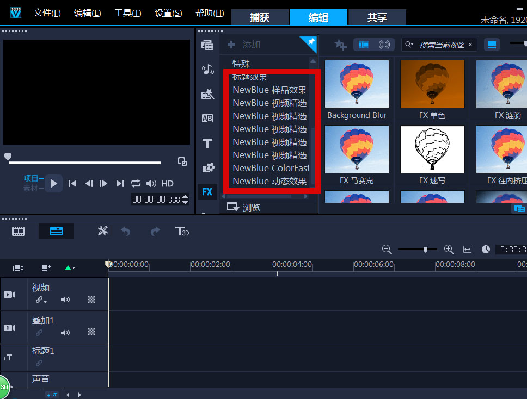Image resolution: width=527 pixels, height=399 pixels.
Task: Click the plus icon next to 添加
Action: (231, 45)
